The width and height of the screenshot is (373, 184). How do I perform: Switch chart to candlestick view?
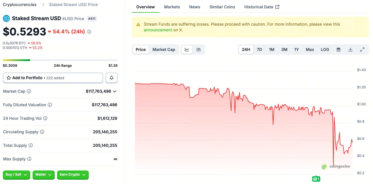coord(199,49)
